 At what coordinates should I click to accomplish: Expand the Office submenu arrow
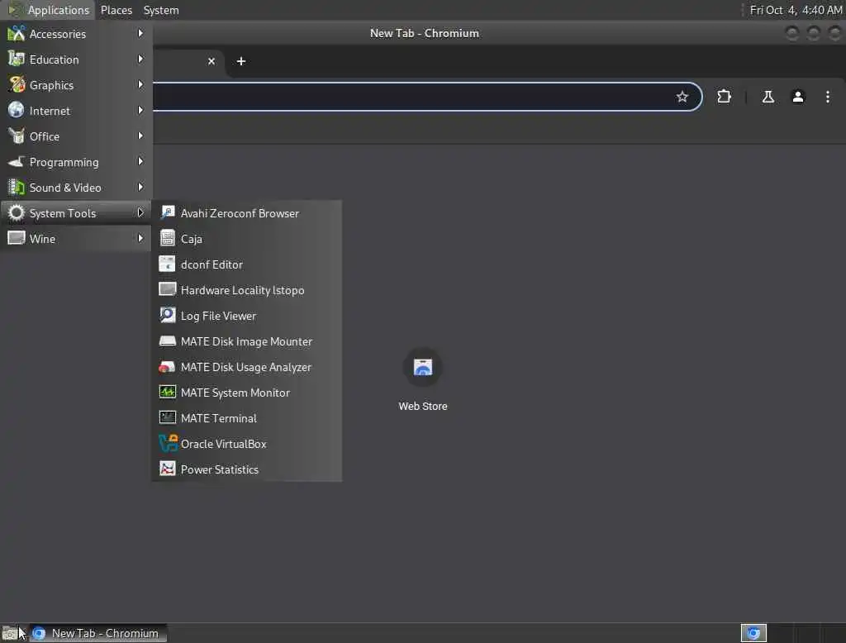140,136
